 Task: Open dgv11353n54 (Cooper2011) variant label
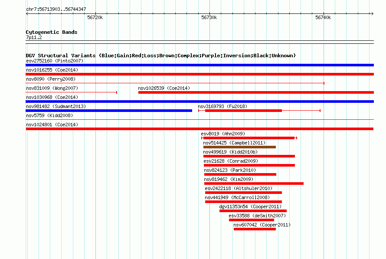coord(250,207)
